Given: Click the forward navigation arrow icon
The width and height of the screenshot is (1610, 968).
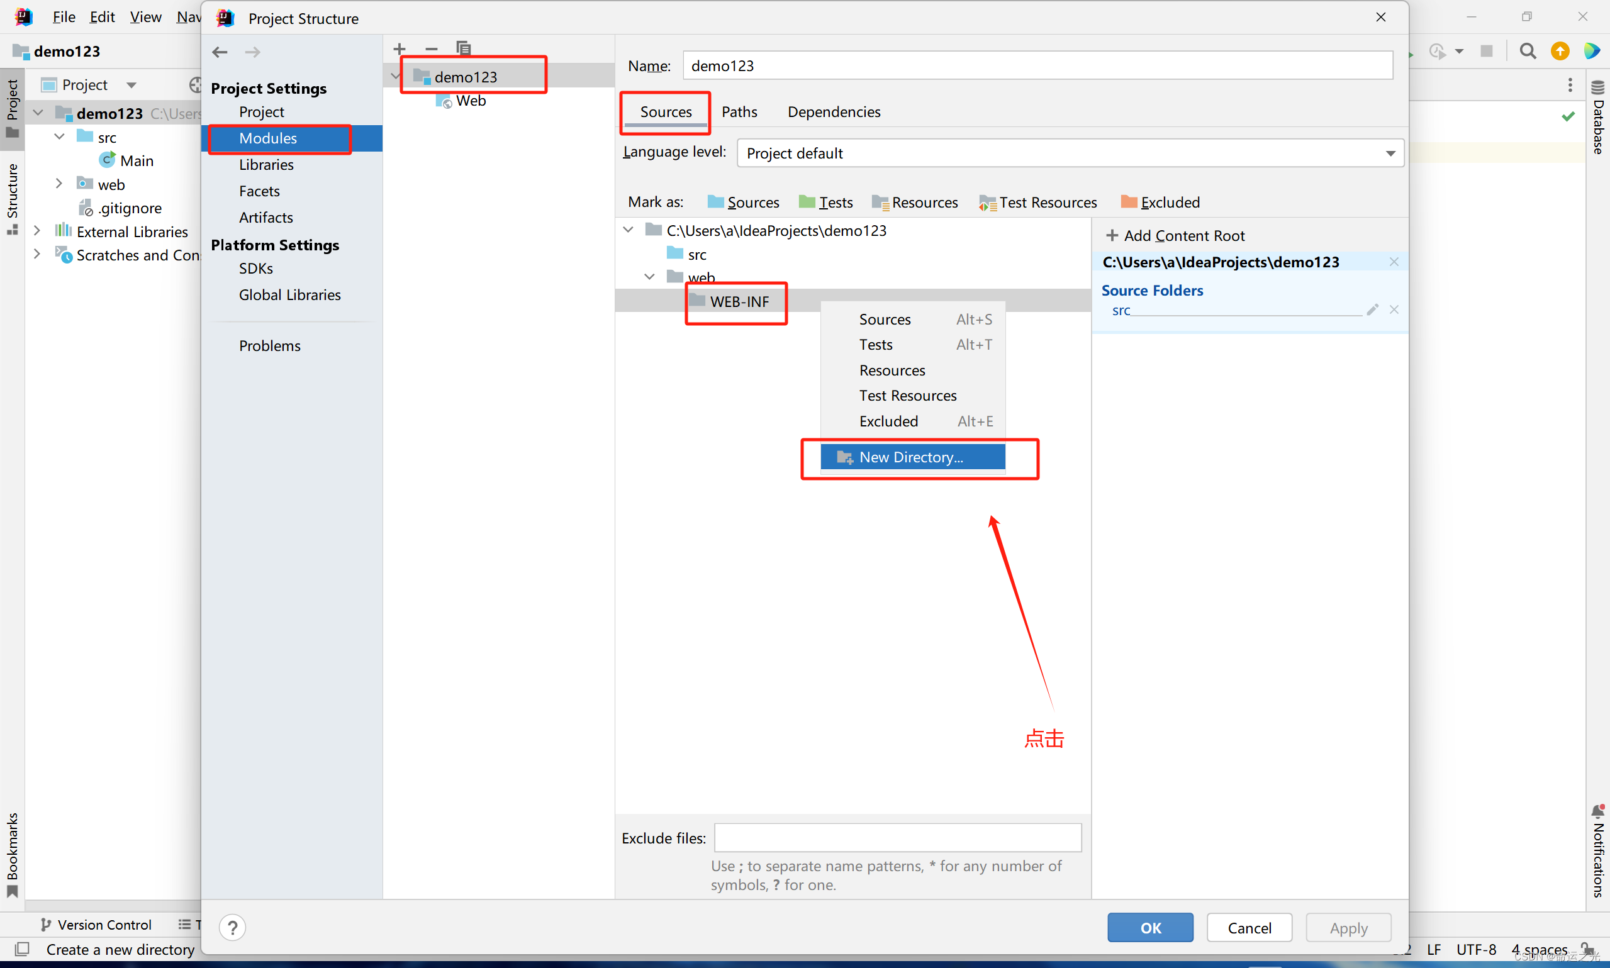Looking at the screenshot, I should [252, 50].
